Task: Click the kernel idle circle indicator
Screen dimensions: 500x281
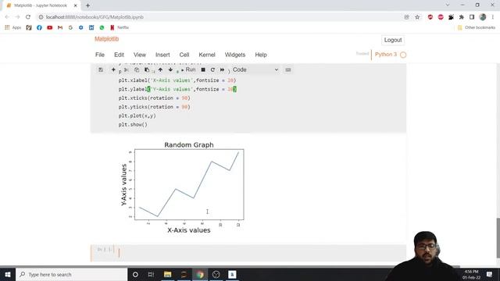Action: point(403,55)
